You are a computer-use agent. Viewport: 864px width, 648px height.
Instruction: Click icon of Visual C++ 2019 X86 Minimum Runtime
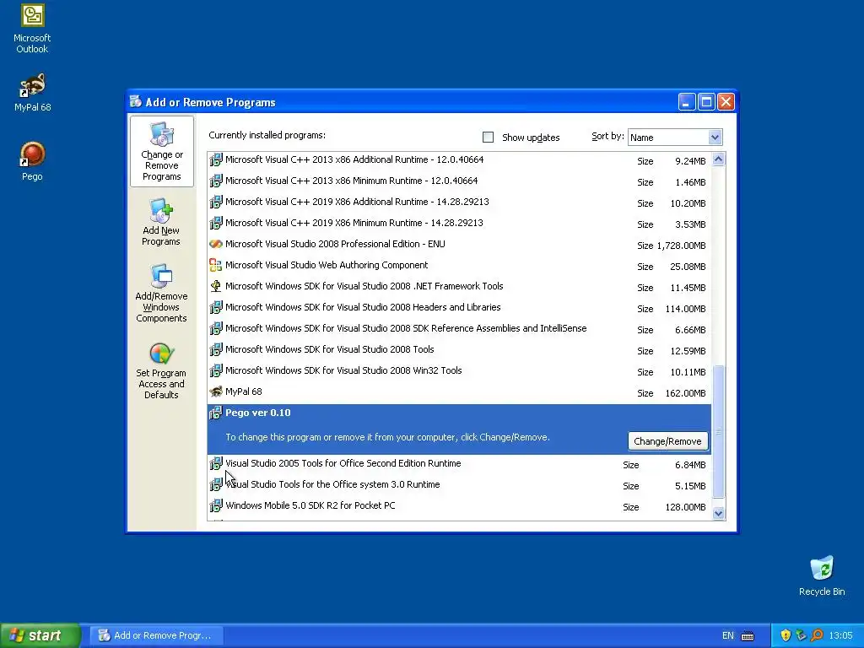pos(216,223)
